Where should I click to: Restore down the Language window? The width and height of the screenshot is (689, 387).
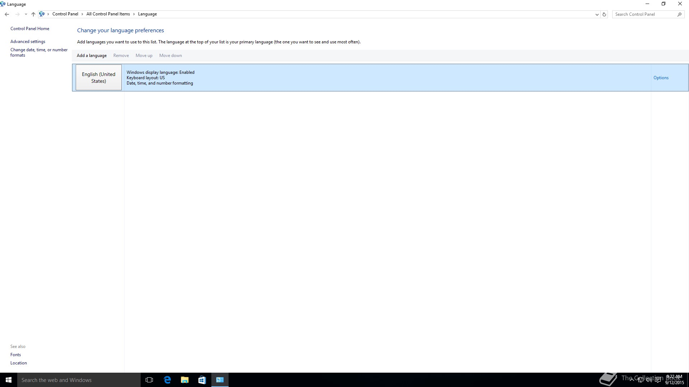(x=664, y=4)
